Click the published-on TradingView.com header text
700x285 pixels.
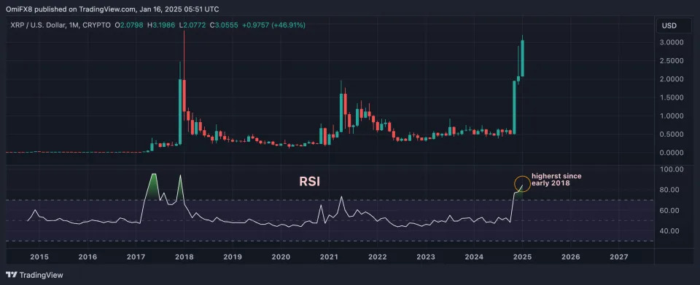112,9
